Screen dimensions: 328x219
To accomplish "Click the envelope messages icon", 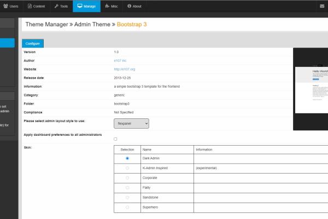I will [x=322, y=6].
